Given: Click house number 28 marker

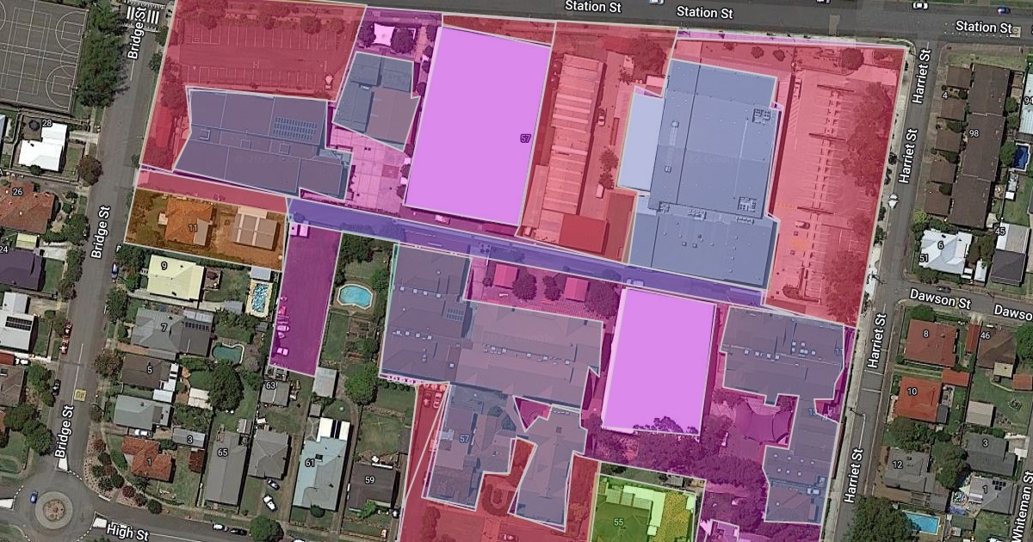Looking at the screenshot, I should (46, 125).
